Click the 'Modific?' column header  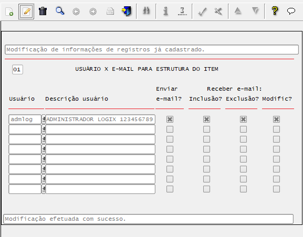pyautogui.click(x=277, y=99)
